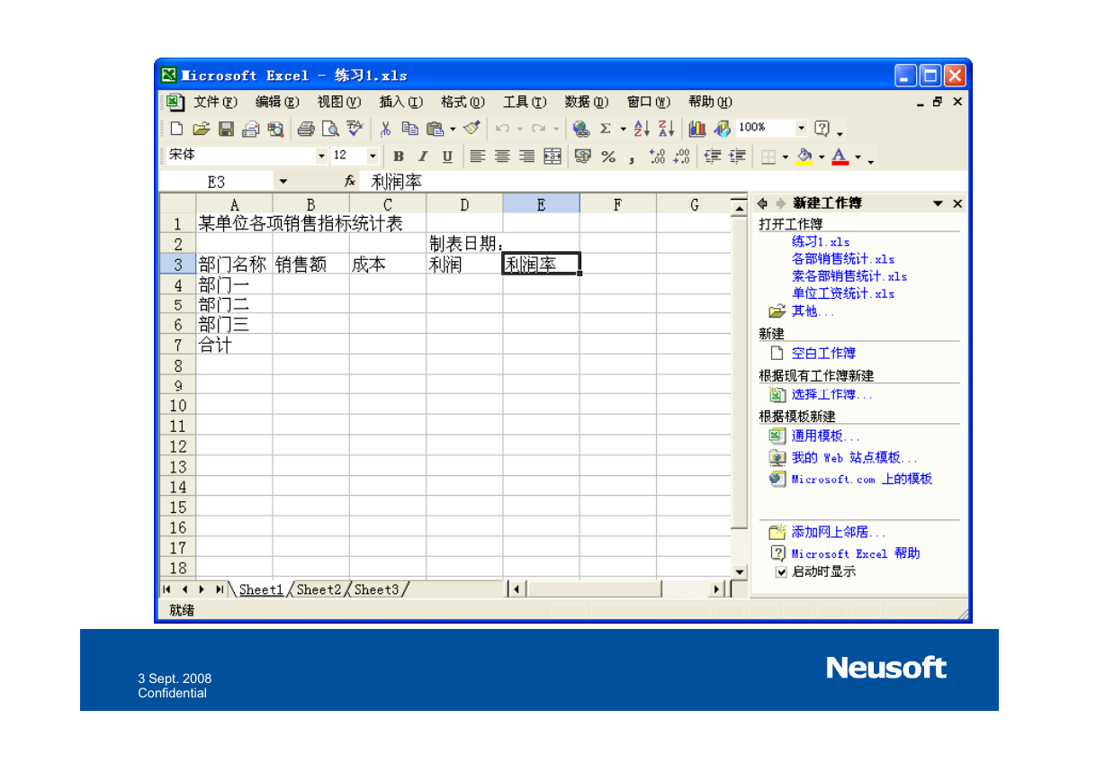
Task: Open 通用模板... link
Action: pyautogui.click(x=825, y=436)
